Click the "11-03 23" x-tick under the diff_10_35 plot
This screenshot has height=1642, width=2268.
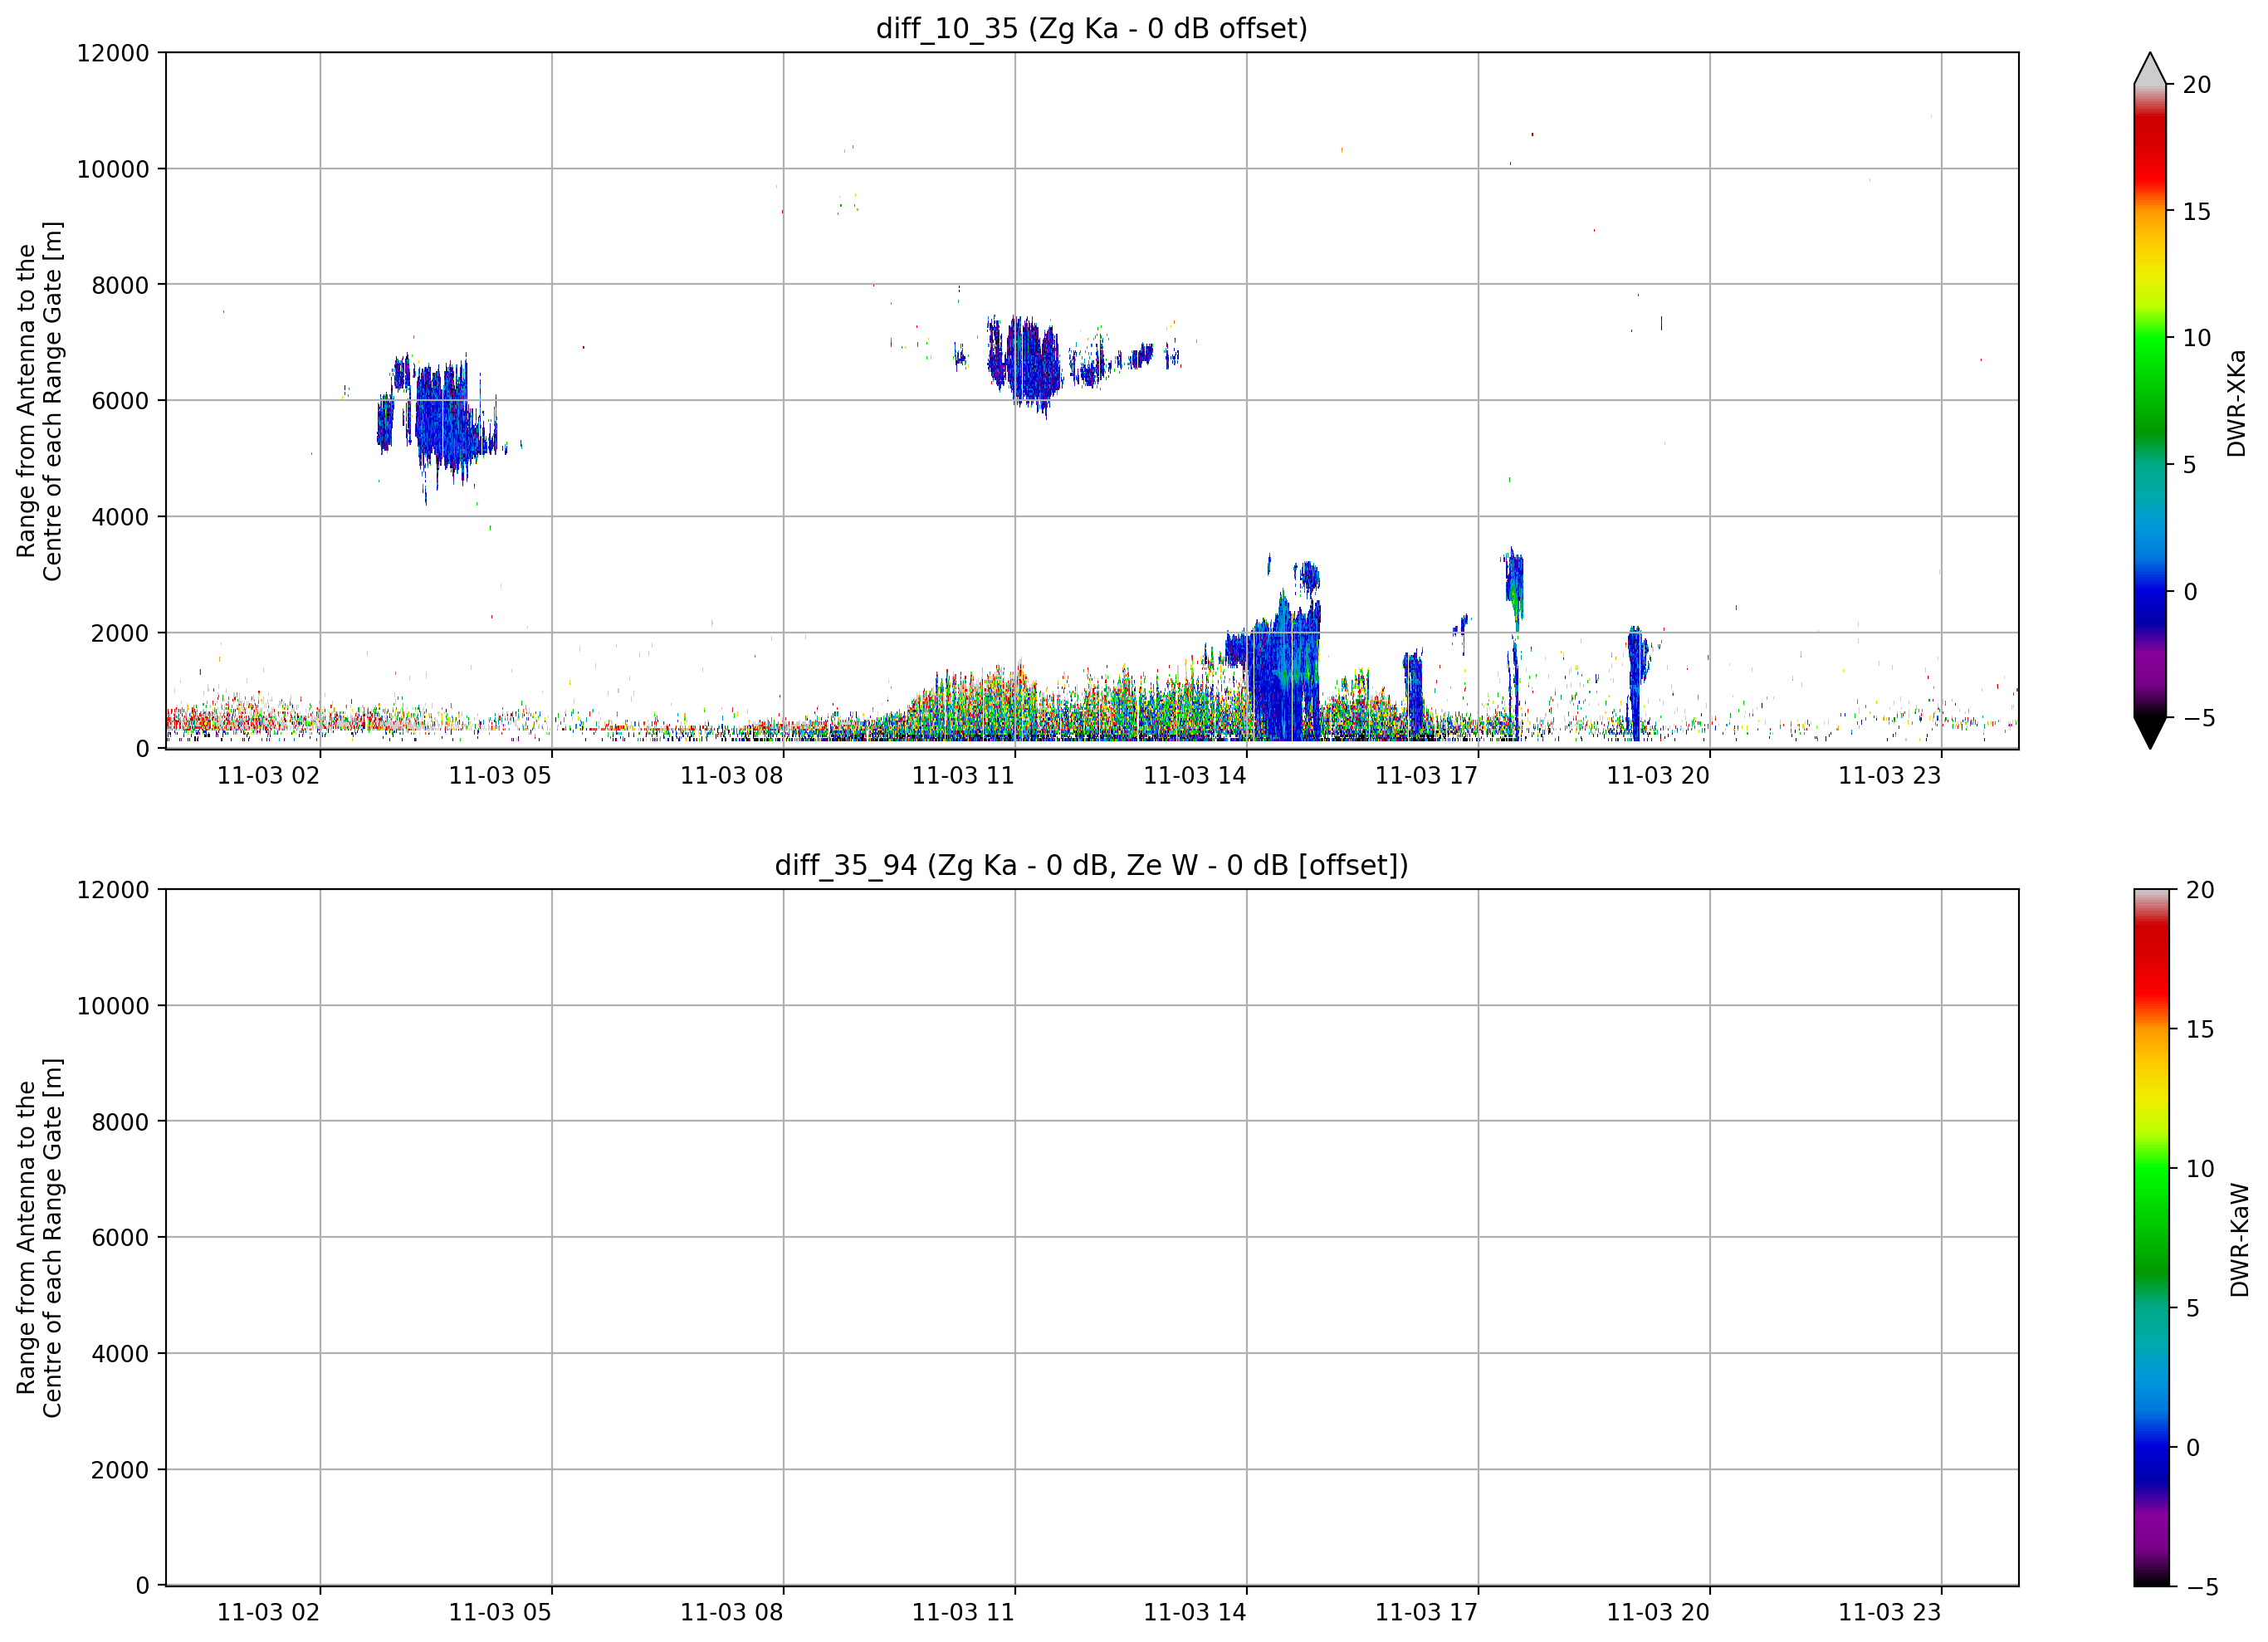point(1890,776)
